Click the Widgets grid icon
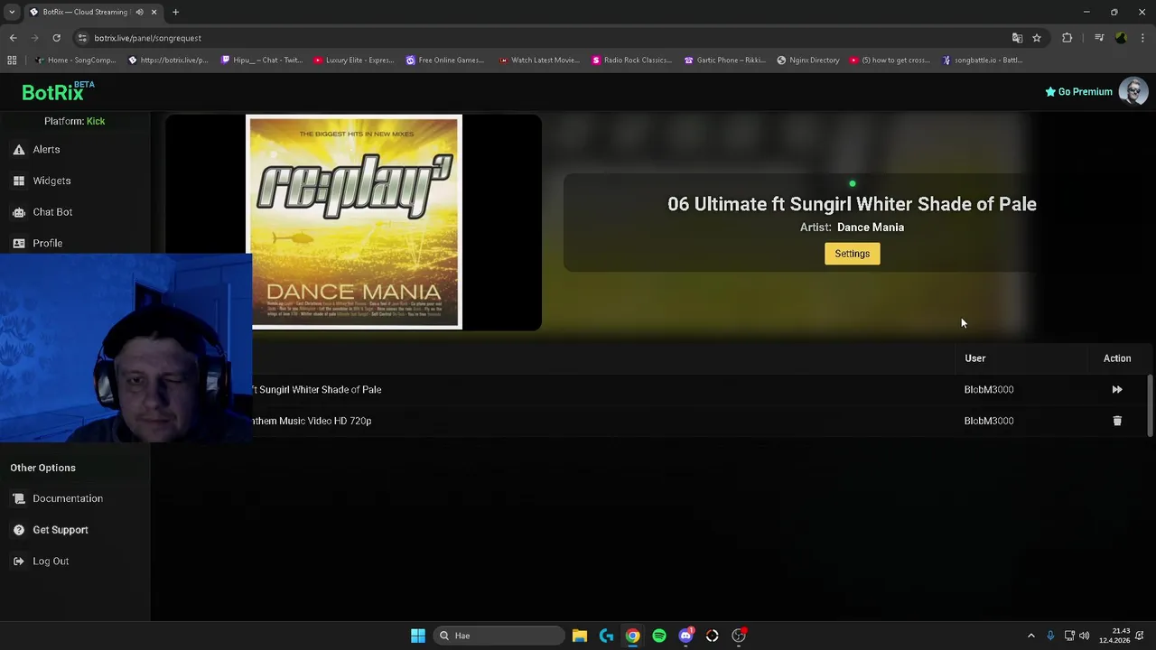 pyautogui.click(x=19, y=181)
